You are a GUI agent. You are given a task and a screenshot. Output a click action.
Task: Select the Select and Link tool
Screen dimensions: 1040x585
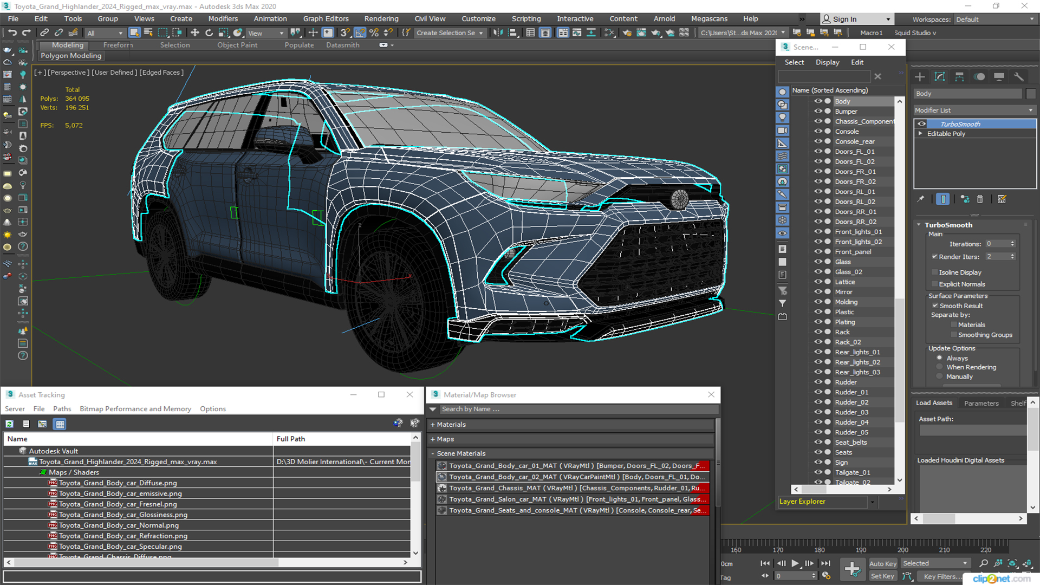click(44, 33)
